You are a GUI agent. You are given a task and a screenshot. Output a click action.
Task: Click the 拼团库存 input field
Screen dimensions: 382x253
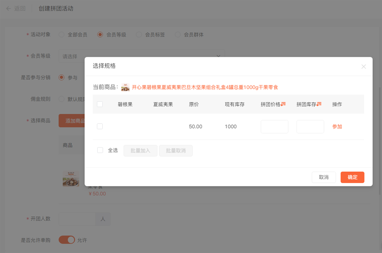(310, 127)
